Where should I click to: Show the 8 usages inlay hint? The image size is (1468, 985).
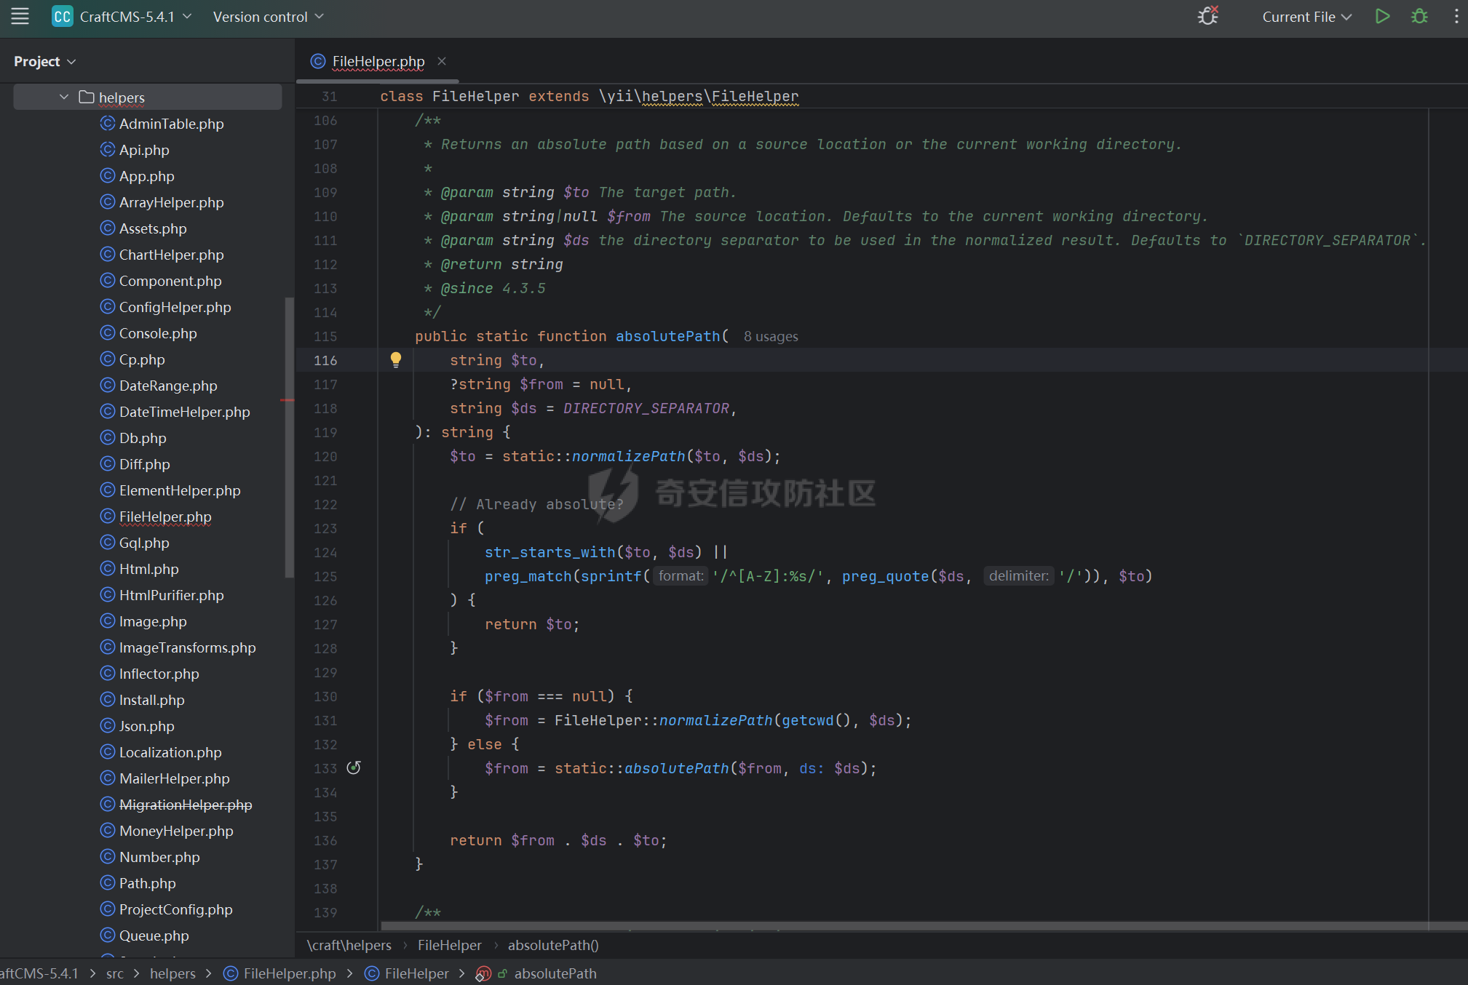(x=771, y=336)
